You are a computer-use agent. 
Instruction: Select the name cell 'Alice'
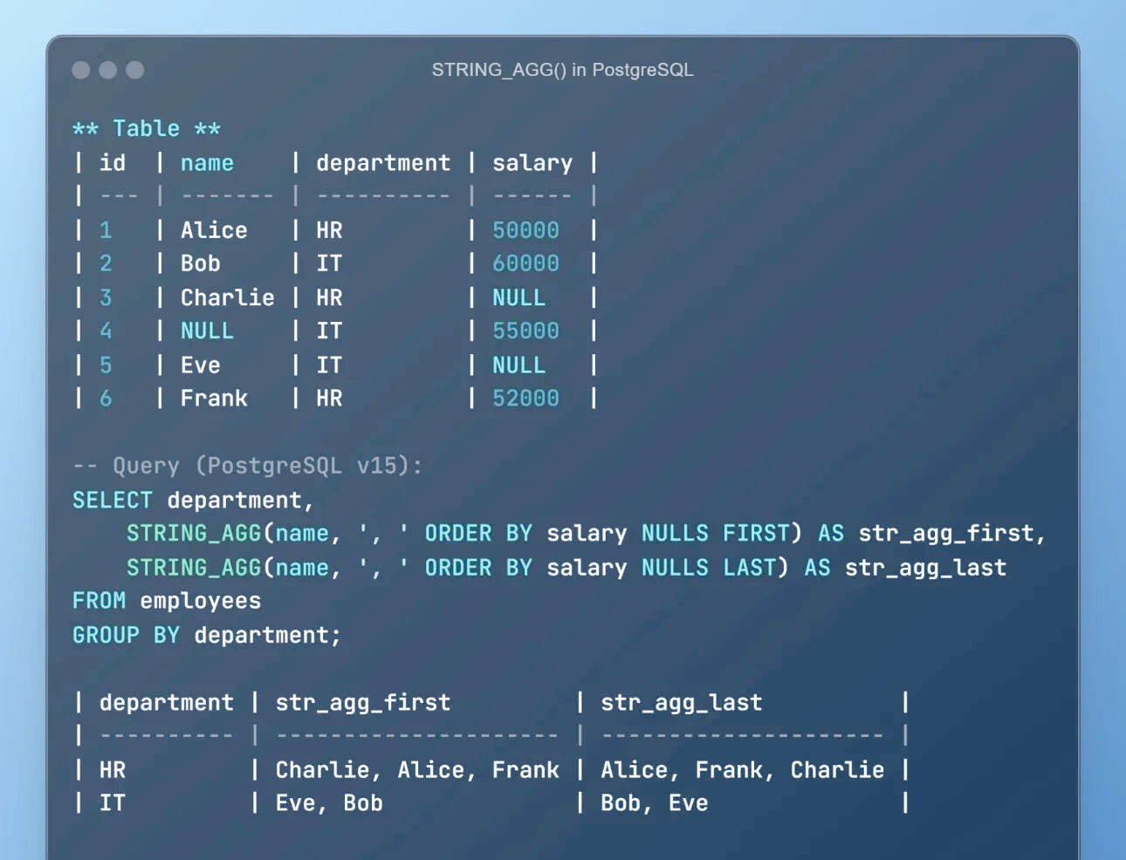(214, 230)
